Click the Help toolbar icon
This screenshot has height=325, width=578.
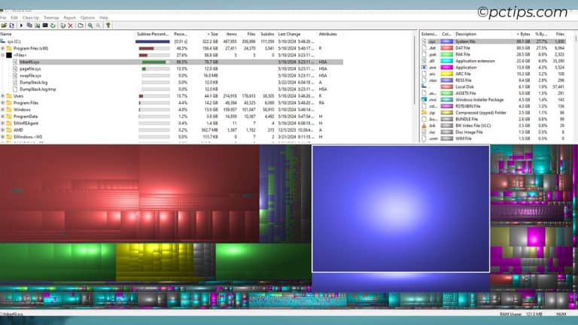(108, 25)
